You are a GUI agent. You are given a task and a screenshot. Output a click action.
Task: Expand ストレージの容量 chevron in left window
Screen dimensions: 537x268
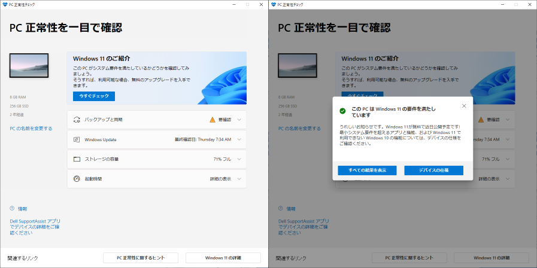239,159
